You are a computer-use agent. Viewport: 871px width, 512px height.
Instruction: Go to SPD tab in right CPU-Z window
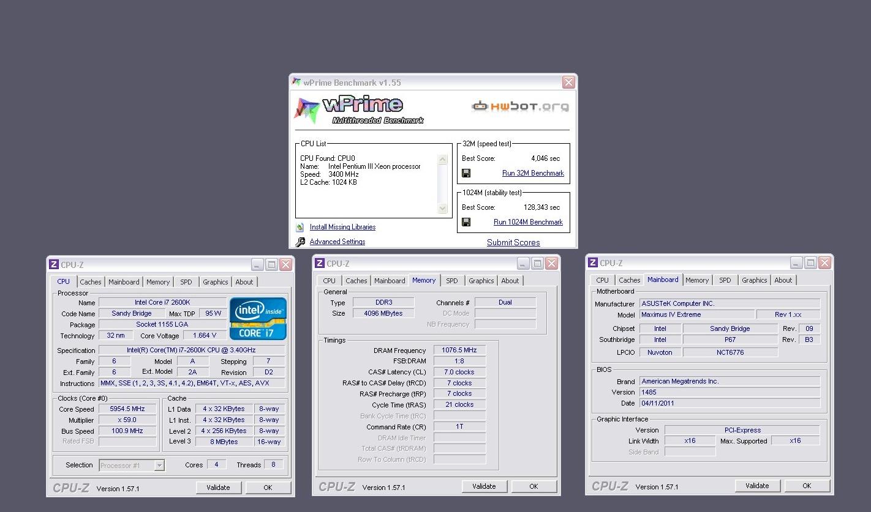click(x=725, y=280)
